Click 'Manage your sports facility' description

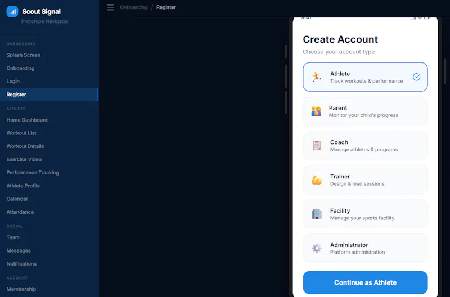[362, 218]
